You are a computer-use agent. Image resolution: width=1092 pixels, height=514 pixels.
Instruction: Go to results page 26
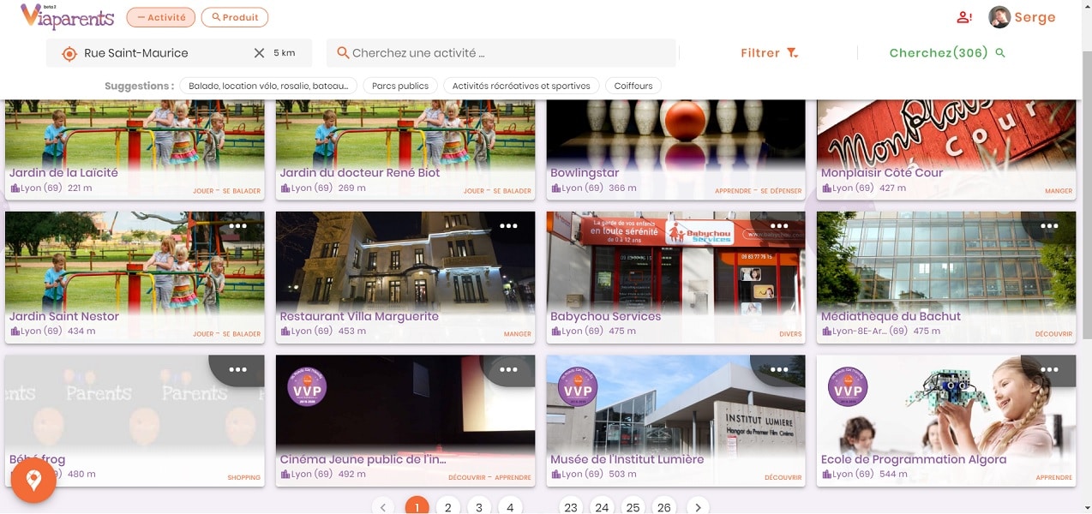(663, 507)
